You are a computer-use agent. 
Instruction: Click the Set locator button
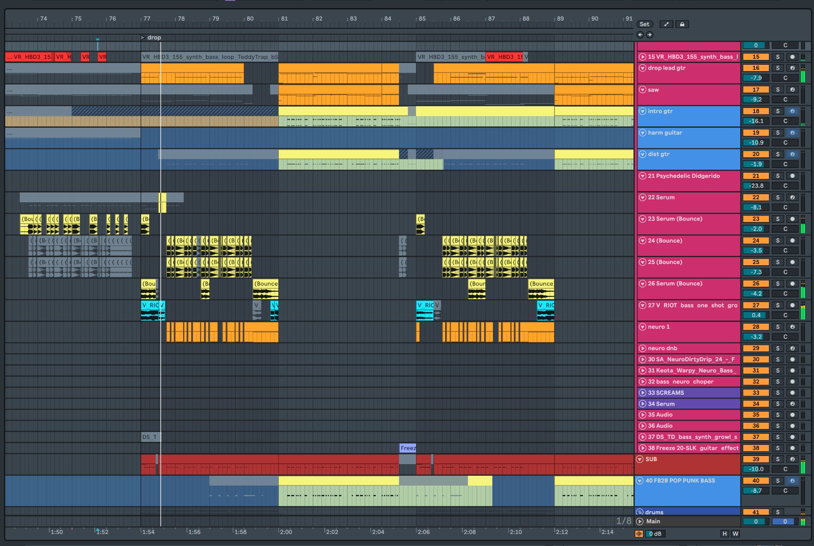click(x=644, y=24)
